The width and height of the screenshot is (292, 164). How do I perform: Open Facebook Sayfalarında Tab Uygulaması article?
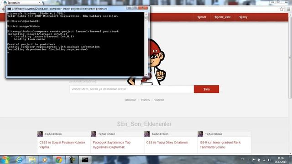tap(111, 145)
